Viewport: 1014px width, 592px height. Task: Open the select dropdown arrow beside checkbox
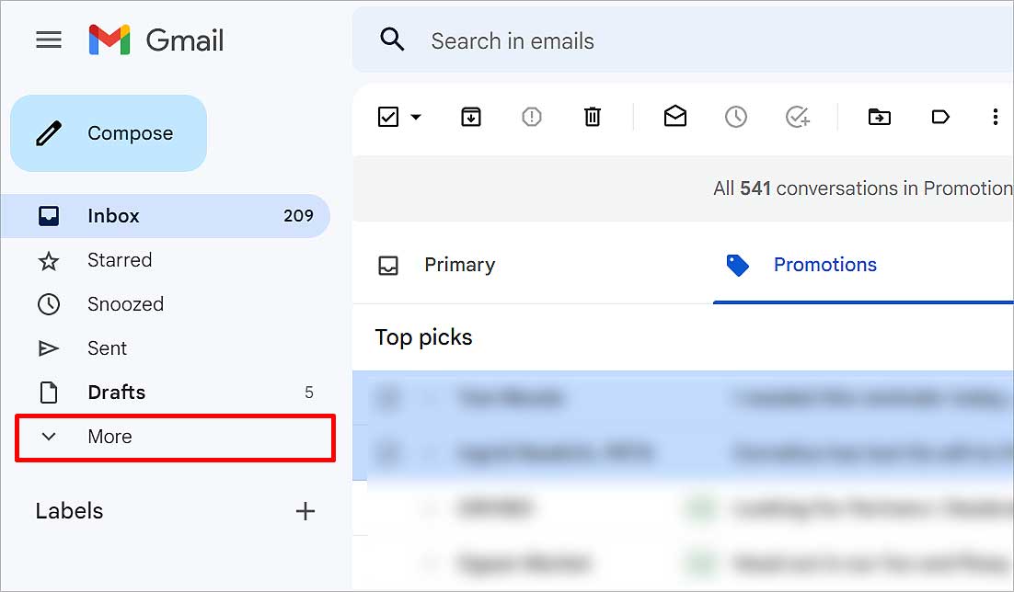click(x=416, y=117)
